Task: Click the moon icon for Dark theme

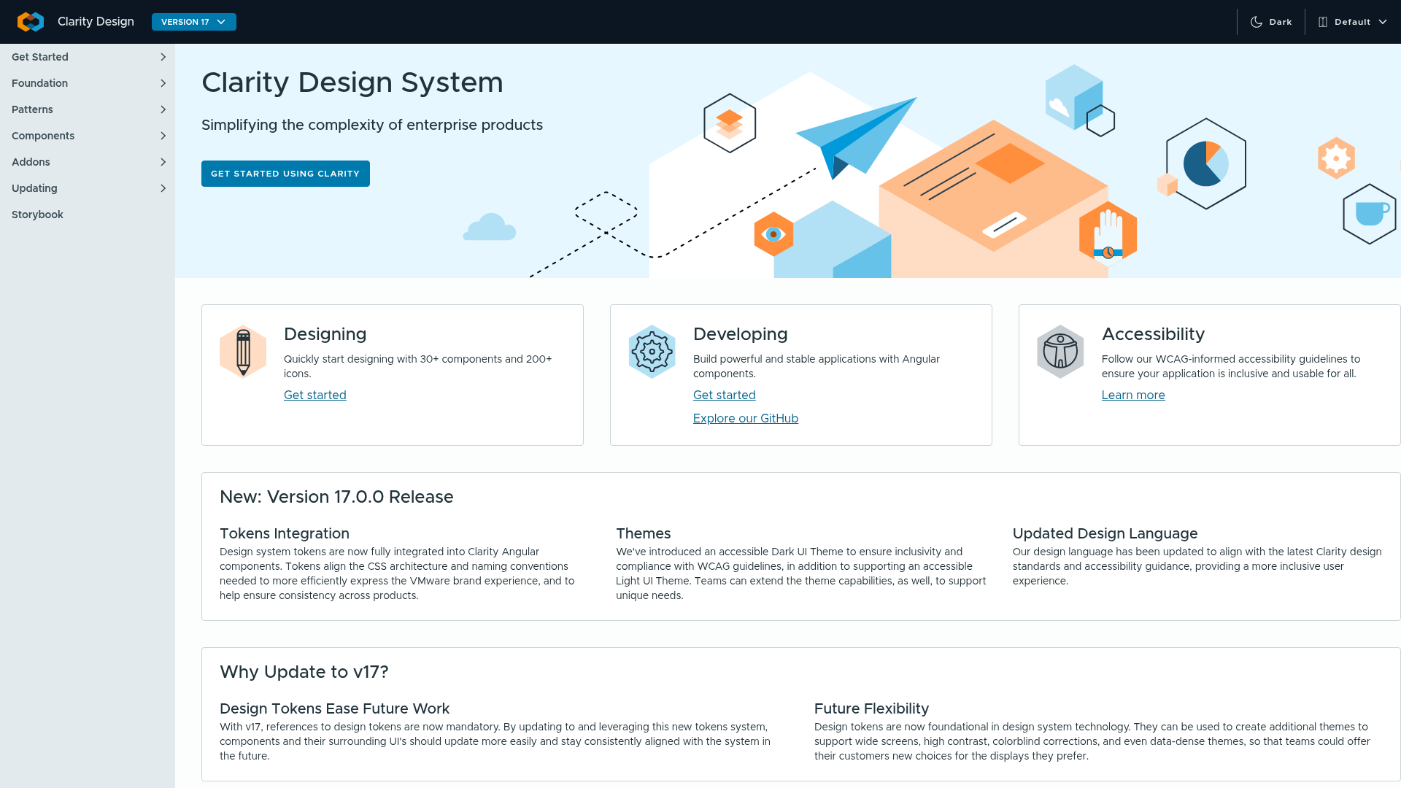Action: pos(1257,22)
